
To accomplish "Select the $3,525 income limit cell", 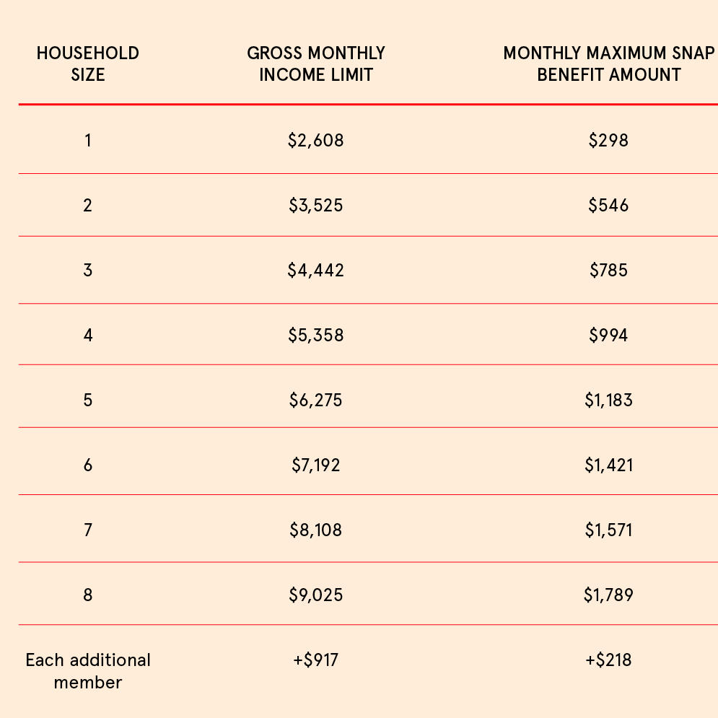I will 316,206.
